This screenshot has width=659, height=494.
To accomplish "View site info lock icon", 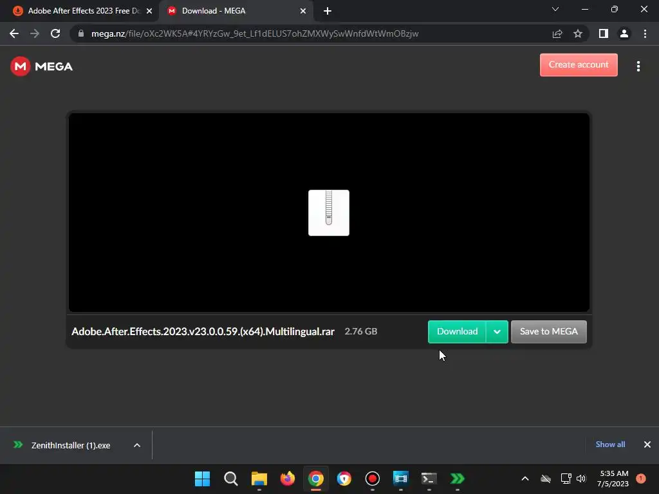I will click(x=81, y=33).
